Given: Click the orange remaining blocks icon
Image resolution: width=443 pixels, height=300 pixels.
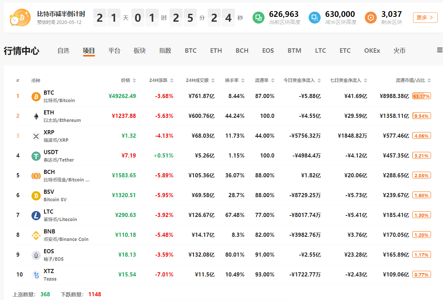Looking at the screenshot, I should 371,18.
